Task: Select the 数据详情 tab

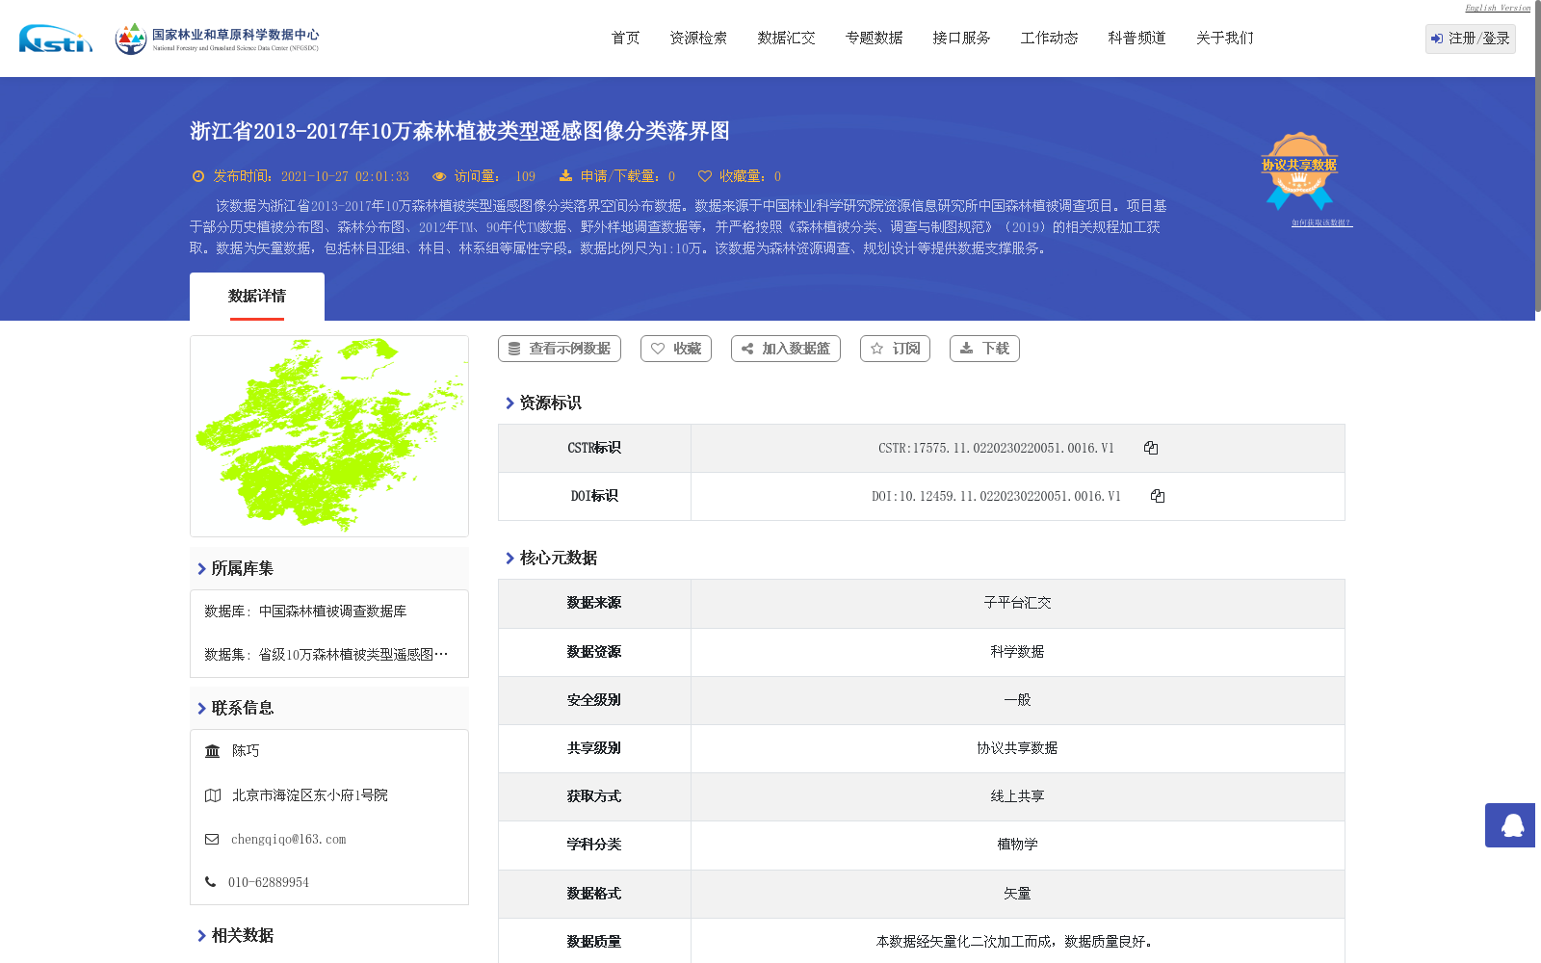Action: point(257,297)
